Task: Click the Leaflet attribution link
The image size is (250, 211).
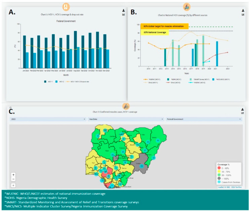Action: pos(221,187)
